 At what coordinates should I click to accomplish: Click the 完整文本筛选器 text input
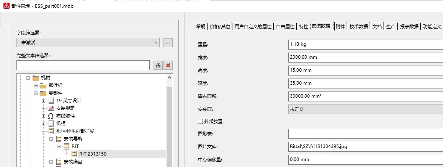point(83,65)
